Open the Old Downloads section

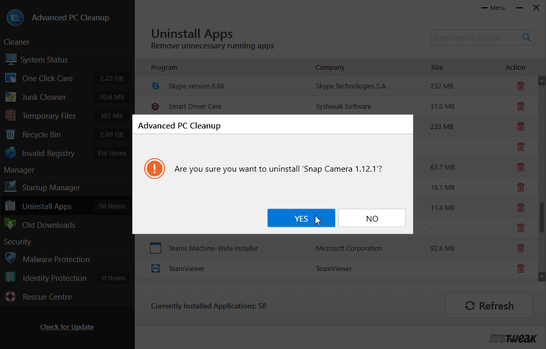point(48,225)
